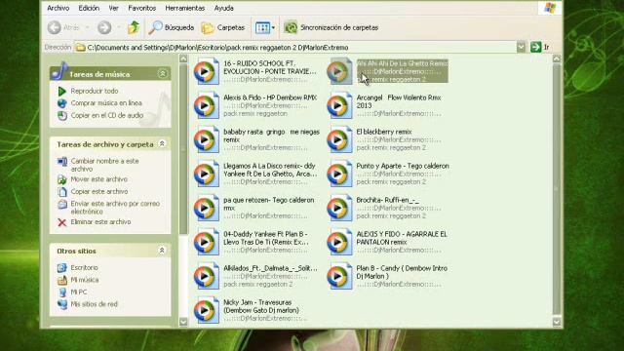Open Escritorio in Otros sitios

point(84,267)
